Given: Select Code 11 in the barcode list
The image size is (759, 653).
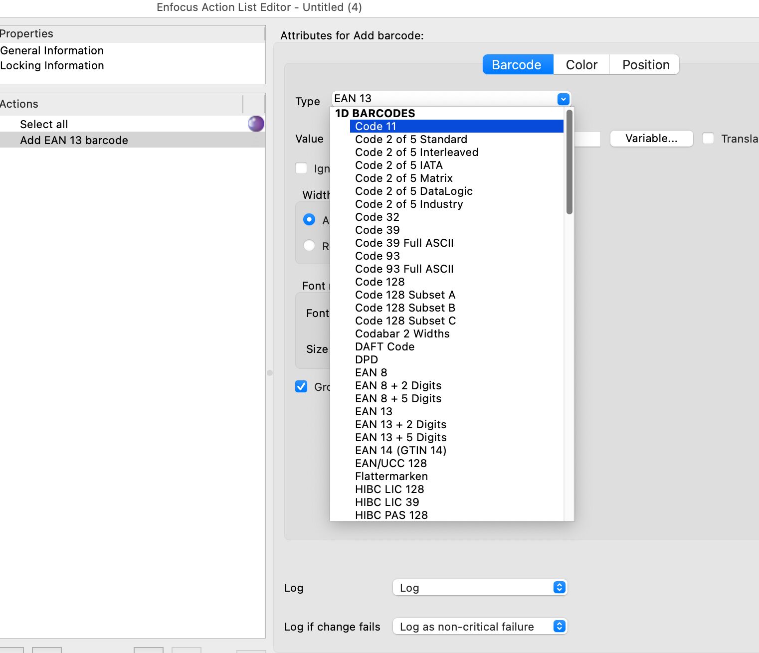Looking at the screenshot, I should click(457, 126).
